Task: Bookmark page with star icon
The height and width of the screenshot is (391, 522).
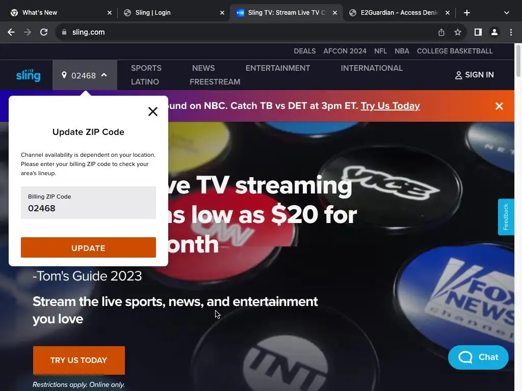Action: [458, 32]
